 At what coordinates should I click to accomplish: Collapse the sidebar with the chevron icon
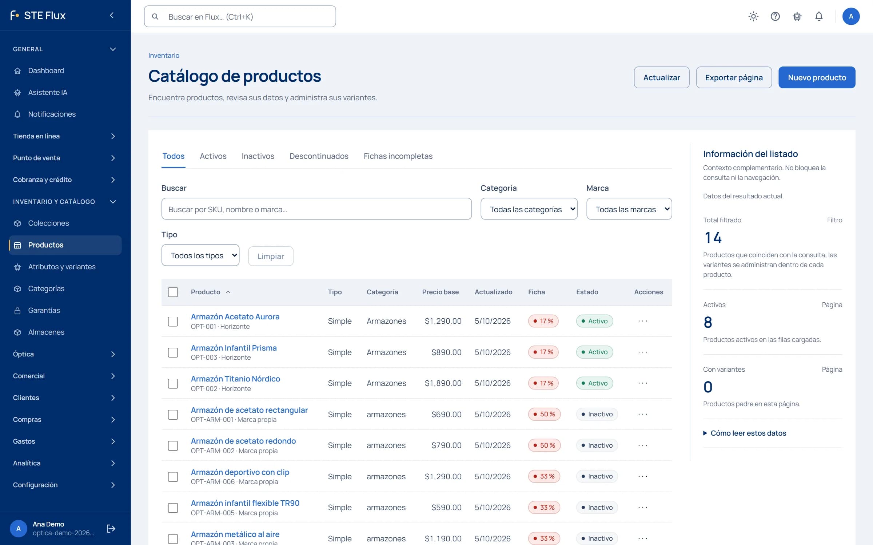click(x=112, y=15)
